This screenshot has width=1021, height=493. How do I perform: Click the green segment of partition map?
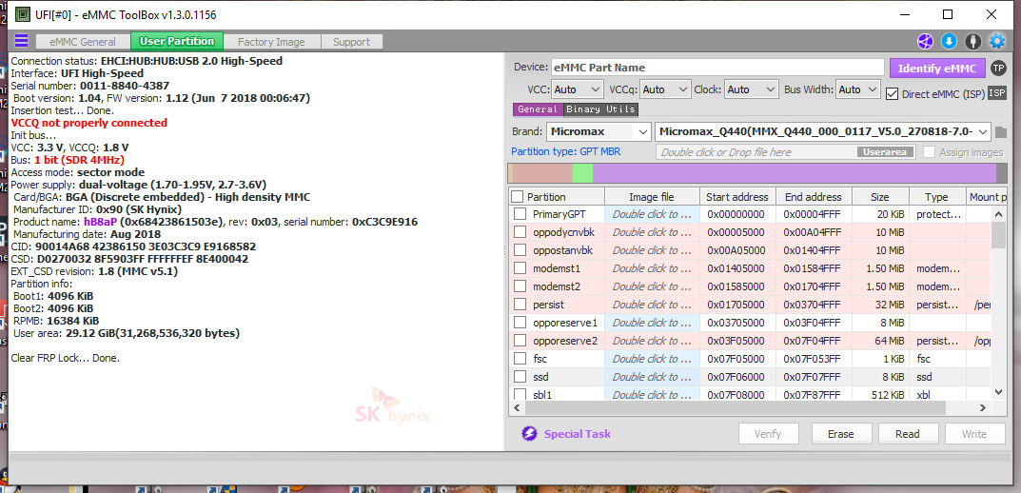(x=582, y=173)
